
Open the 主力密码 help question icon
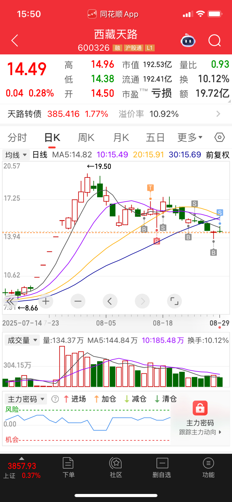(x=55, y=399)
